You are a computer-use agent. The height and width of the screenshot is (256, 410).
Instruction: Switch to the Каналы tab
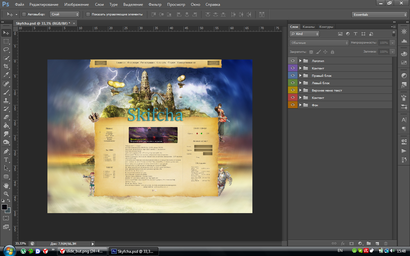tap(308, 27)
